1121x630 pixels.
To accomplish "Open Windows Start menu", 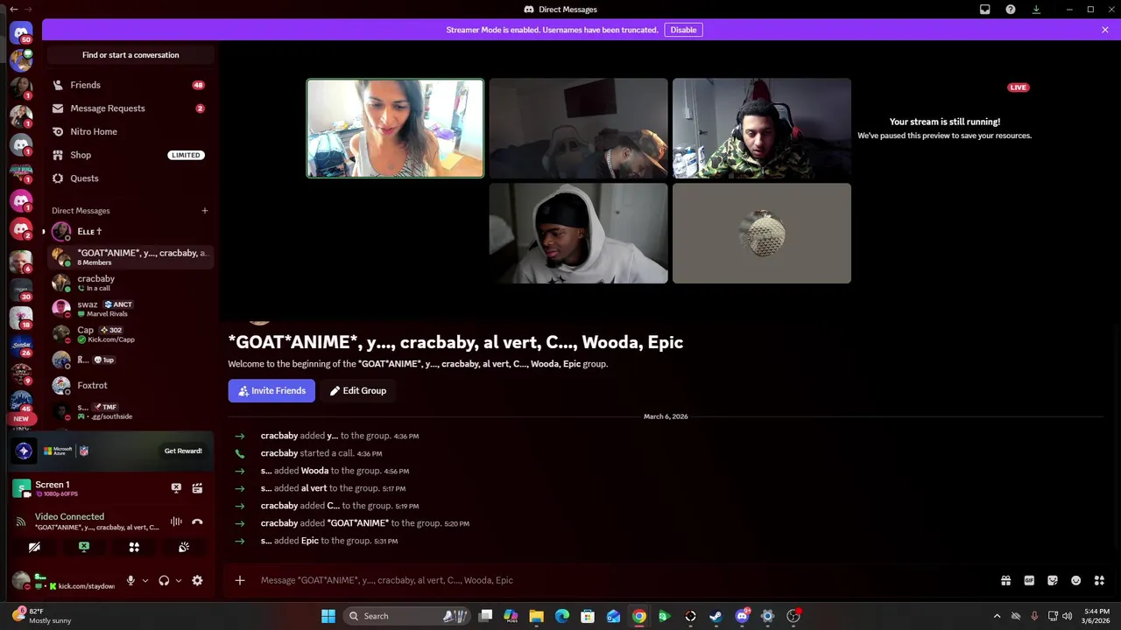I will pos(328,616).
